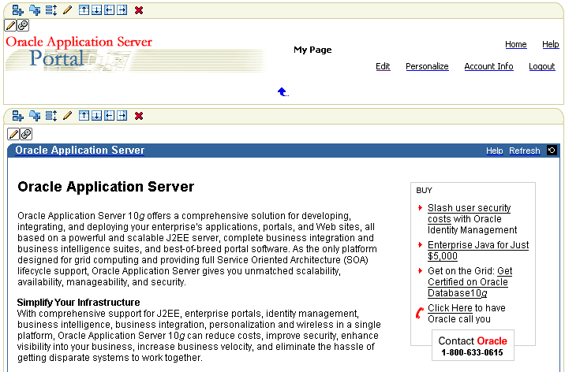
Task: Click the red phone icon beside Click Here
Action: pyautogui.click(x=420, y=313)
